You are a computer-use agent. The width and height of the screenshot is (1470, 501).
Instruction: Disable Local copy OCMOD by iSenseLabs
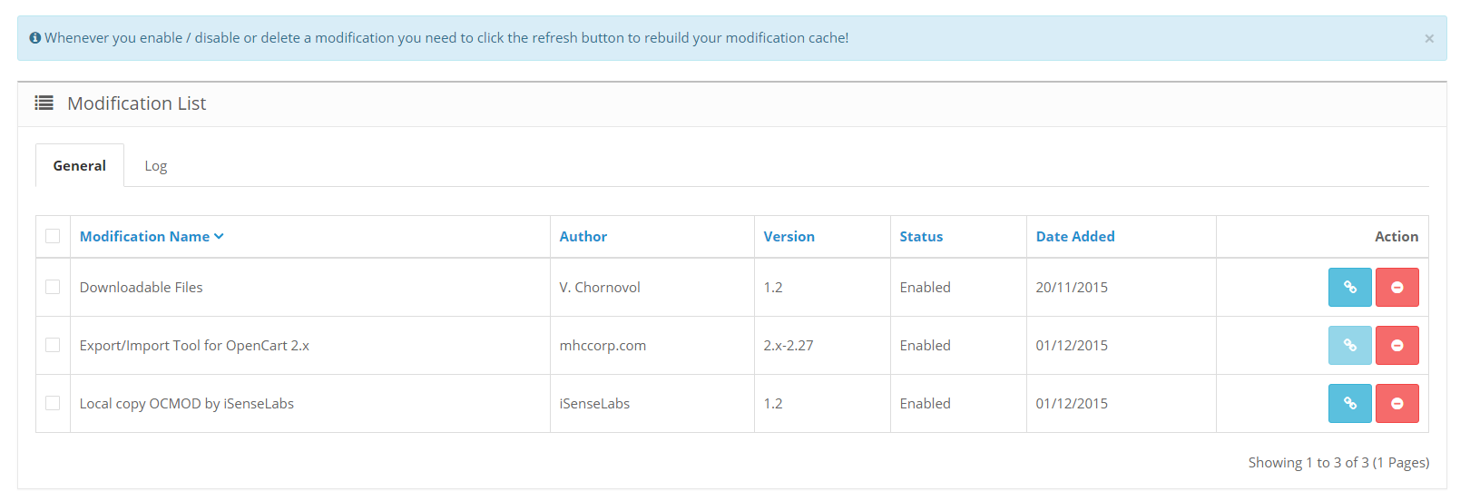[1396, 403]
